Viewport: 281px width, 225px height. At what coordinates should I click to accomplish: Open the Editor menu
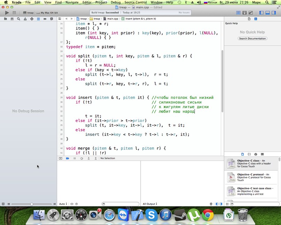point(87,2)
